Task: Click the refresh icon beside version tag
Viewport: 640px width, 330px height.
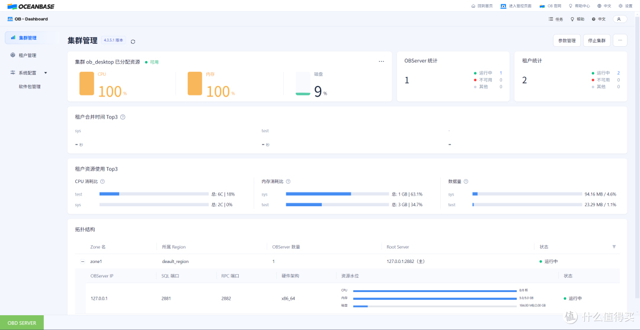Action: pyautogui.click(x=133, y=41)
